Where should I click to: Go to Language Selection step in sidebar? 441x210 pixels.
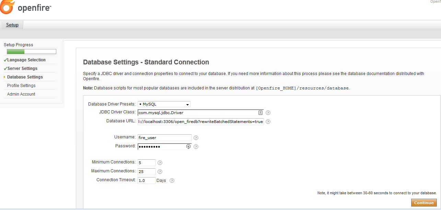coord(26,60)
